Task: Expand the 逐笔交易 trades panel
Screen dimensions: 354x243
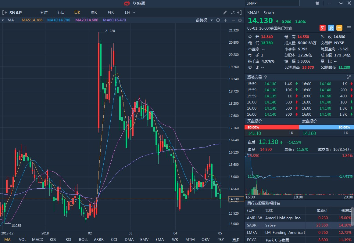Action: [349, 77]
